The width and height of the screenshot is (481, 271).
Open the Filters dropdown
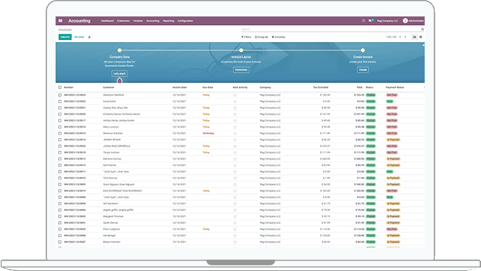[247, 37]
